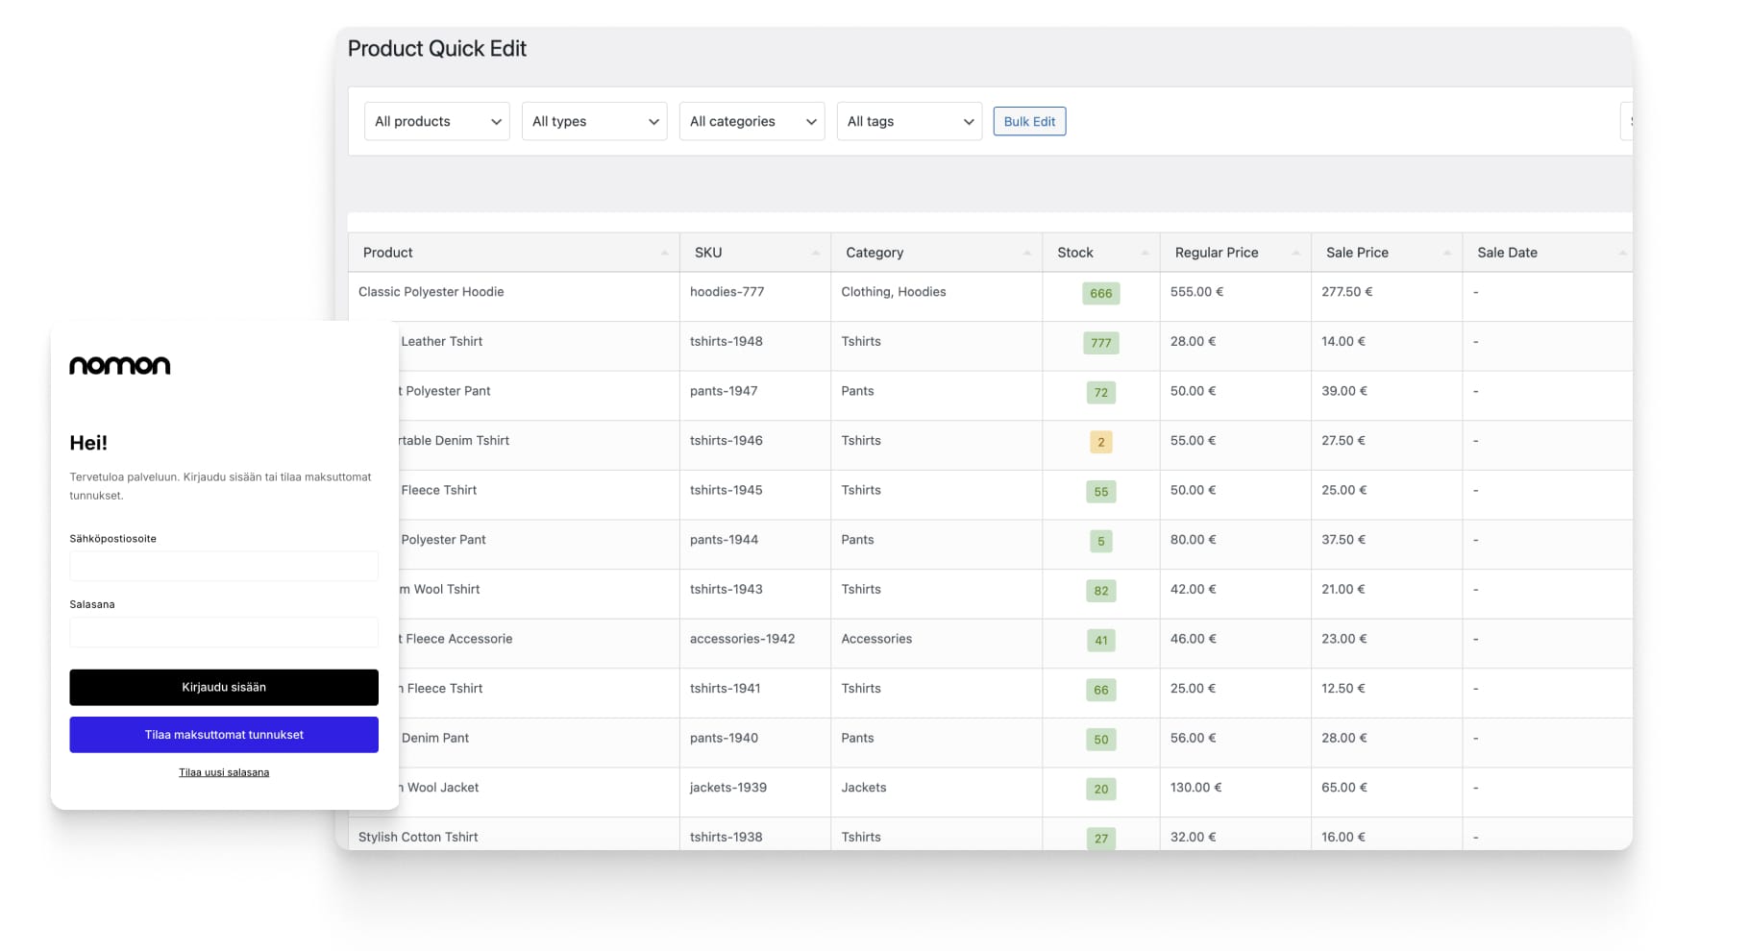Image resolution: width=1749 pixels, height=951 pixels.
Task: Click Tilaa maksuttomat tunnukset button
Action: pyautogui.click(x=224, y=735)
